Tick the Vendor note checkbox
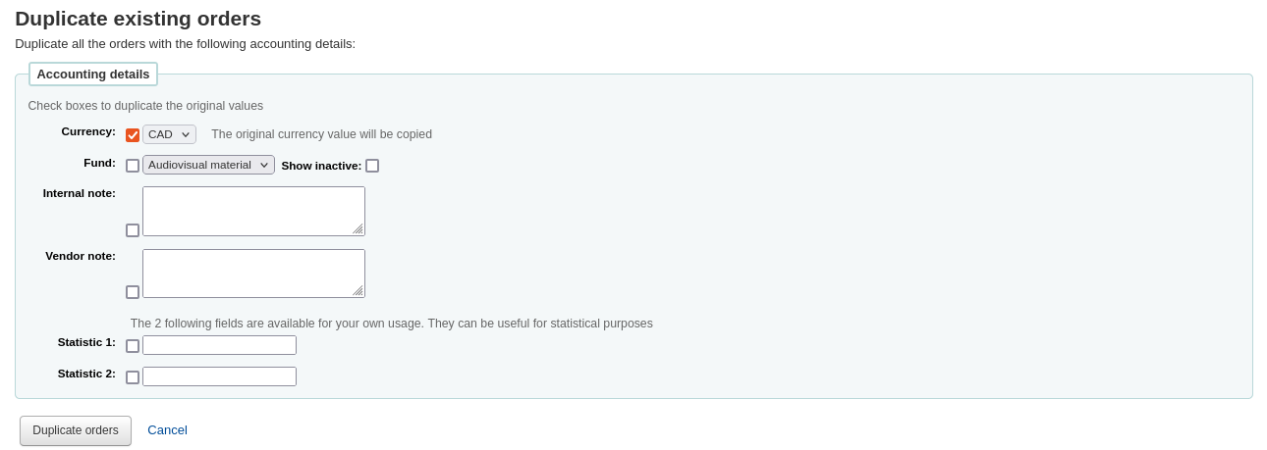This screenshot has height=450, width=1267. [133, 292]
